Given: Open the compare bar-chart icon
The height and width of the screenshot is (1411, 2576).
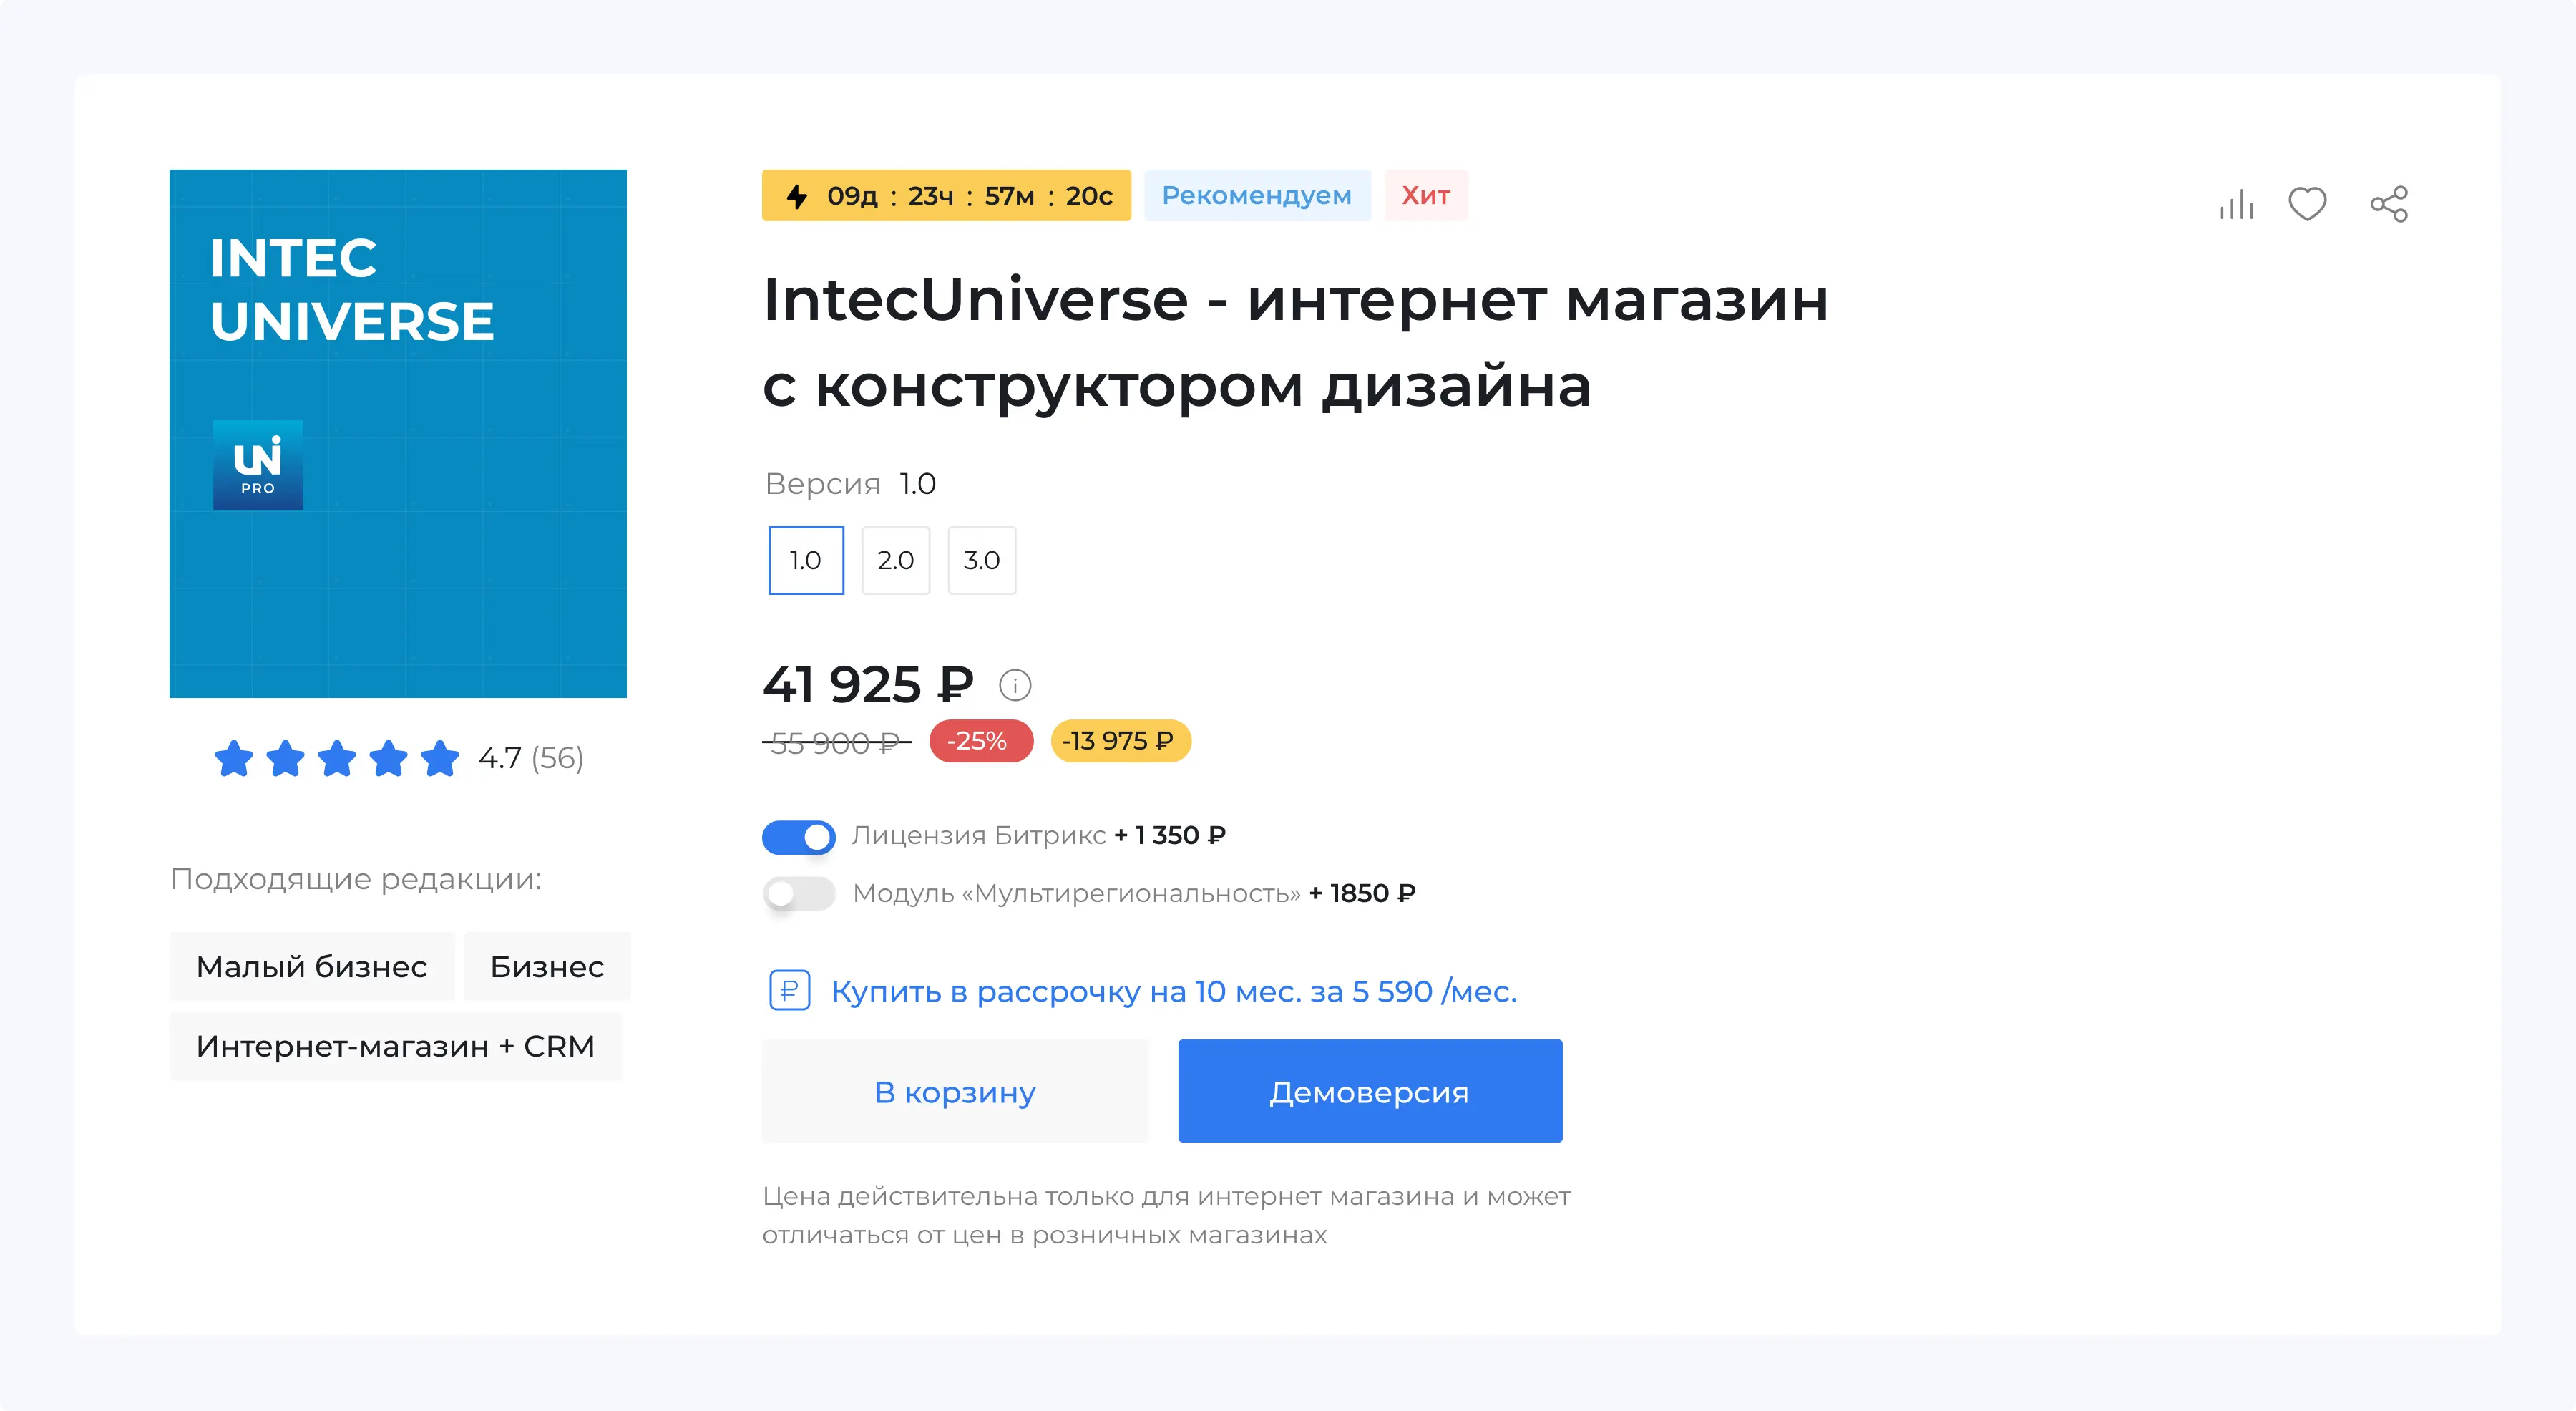Looking at the screenshot, I should 2236,204.
